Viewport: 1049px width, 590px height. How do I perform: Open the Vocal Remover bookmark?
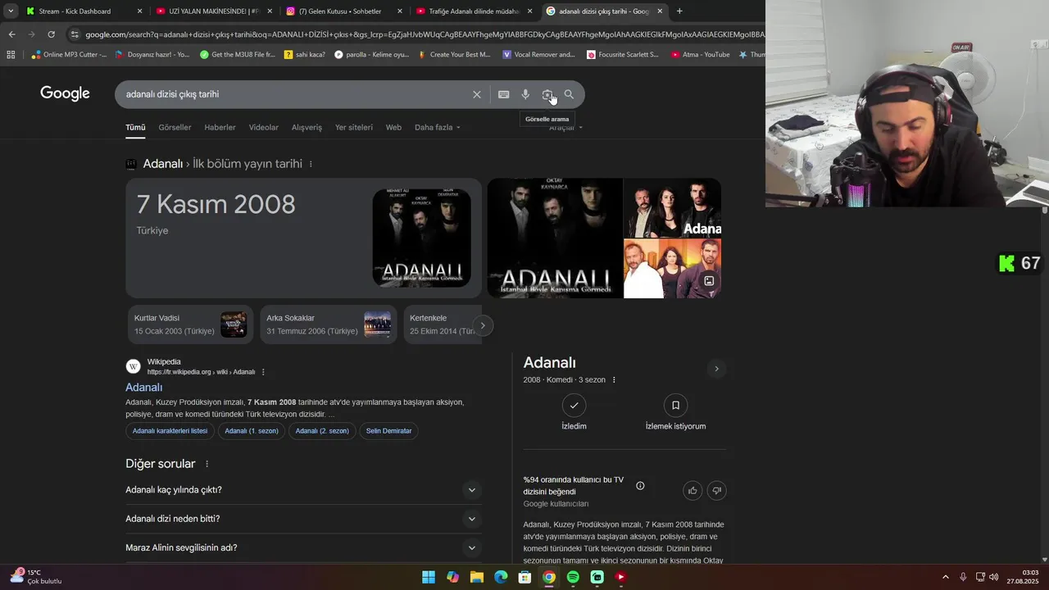click(x=538, y=55)
